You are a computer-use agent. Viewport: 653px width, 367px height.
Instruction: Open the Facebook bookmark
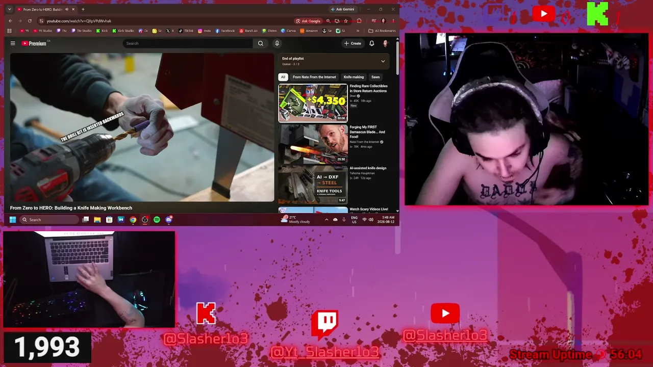[225, 31]
